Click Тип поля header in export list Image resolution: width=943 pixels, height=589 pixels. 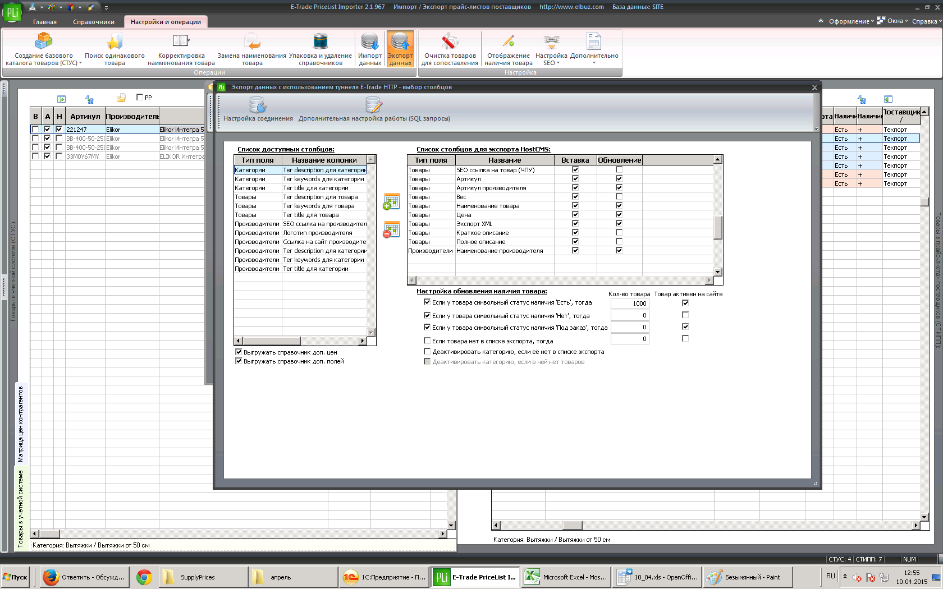[431, 160]
